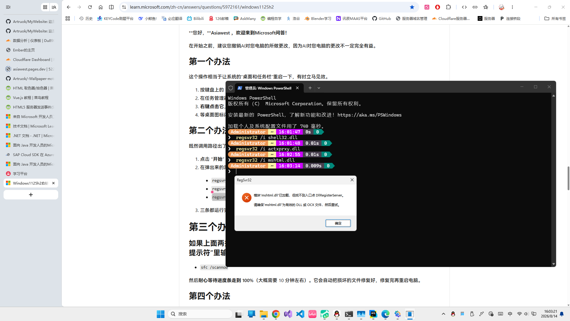
Task: Open the taskbar clock and calendar
Action: coord(549,314)
